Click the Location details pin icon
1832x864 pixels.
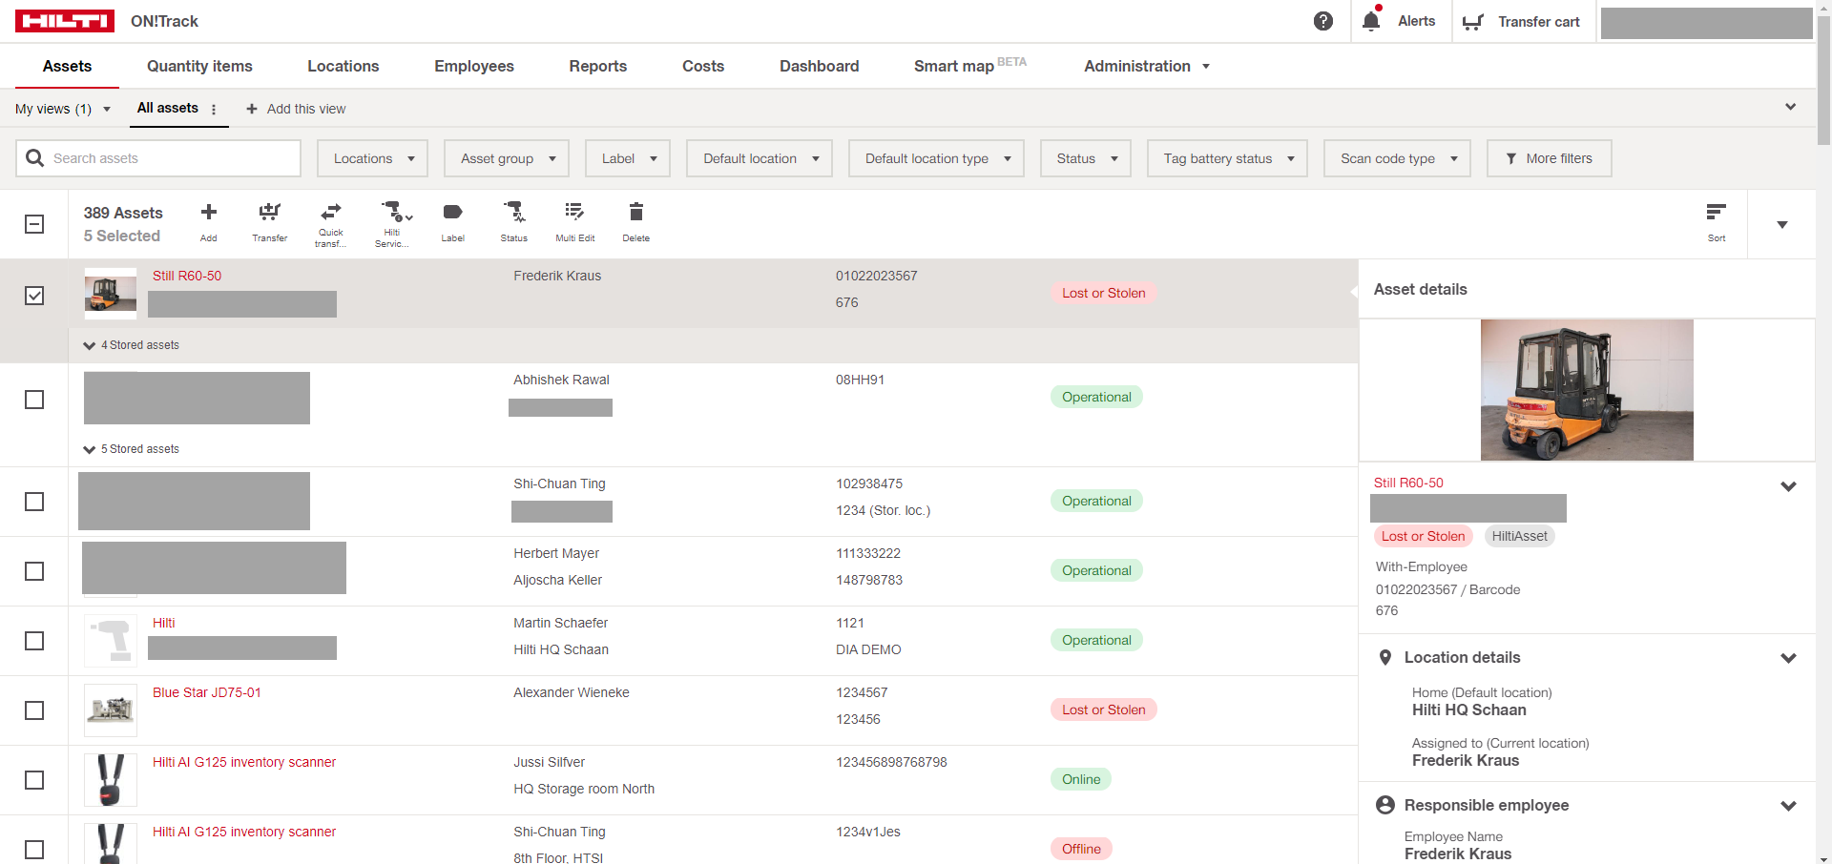(x=1385, y=657)
